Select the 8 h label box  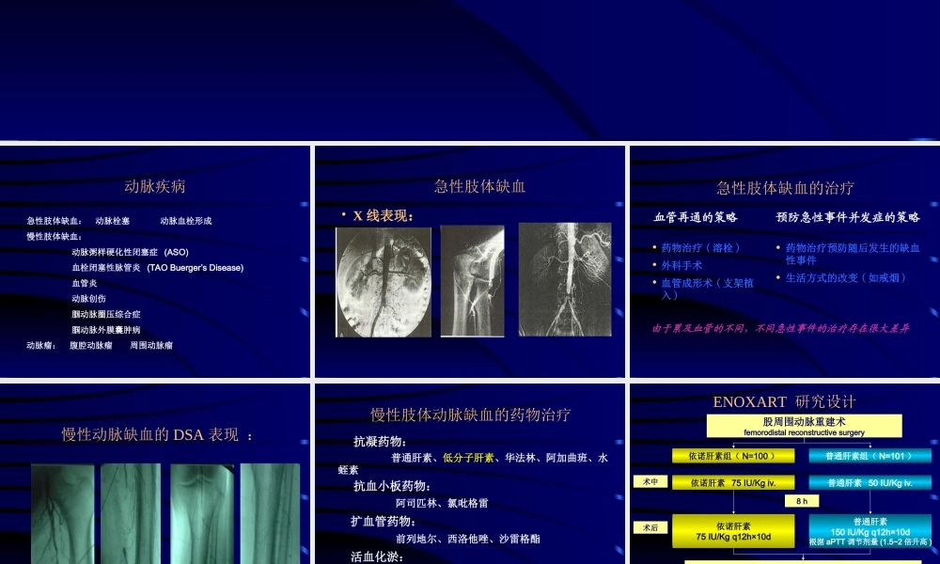[802, 501]
